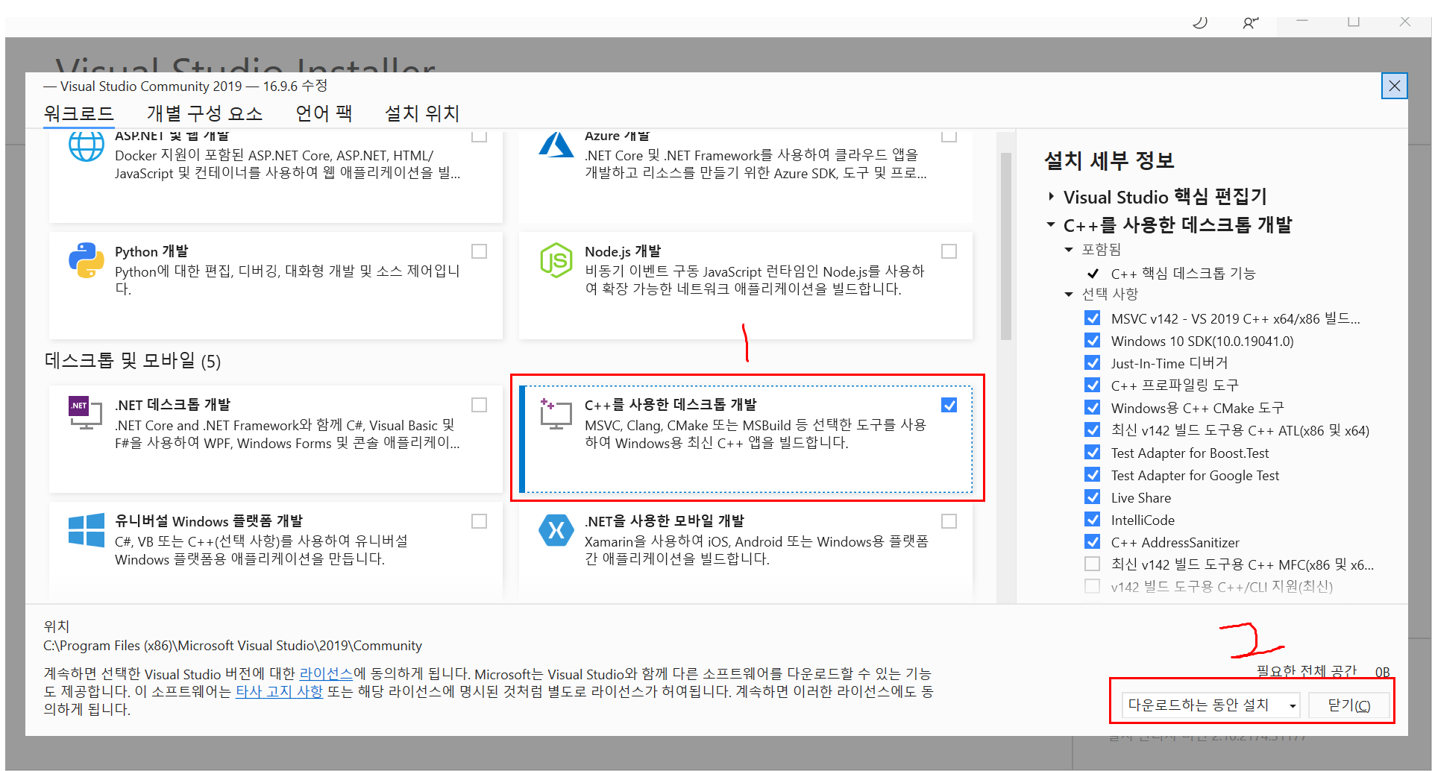Uncheck Windows 10 SDK(10.0.19041.0) option
Image resolution: width=1432 pixels, height=771 pixels.
click(1093, 341)
